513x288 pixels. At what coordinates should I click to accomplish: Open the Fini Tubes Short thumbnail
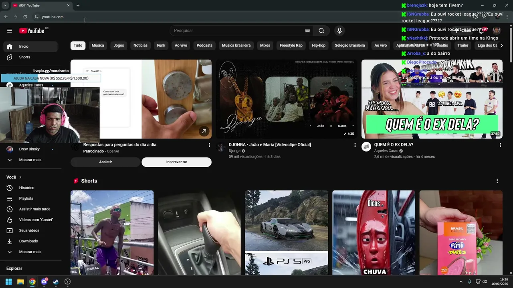click(461, 233)
